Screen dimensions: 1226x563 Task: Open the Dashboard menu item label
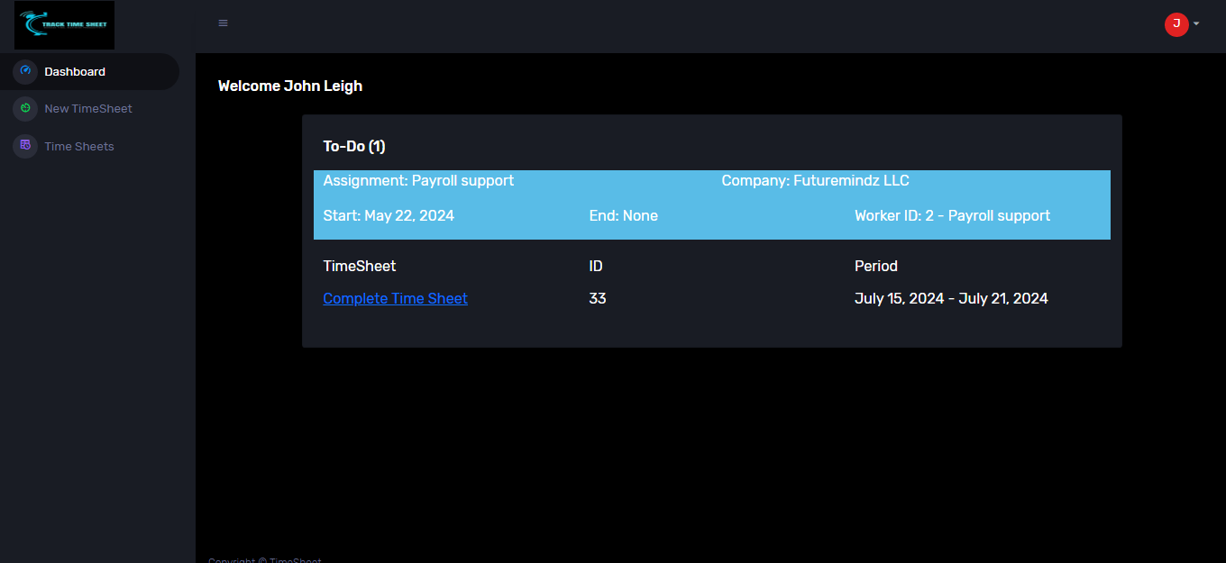coord(75,72)
